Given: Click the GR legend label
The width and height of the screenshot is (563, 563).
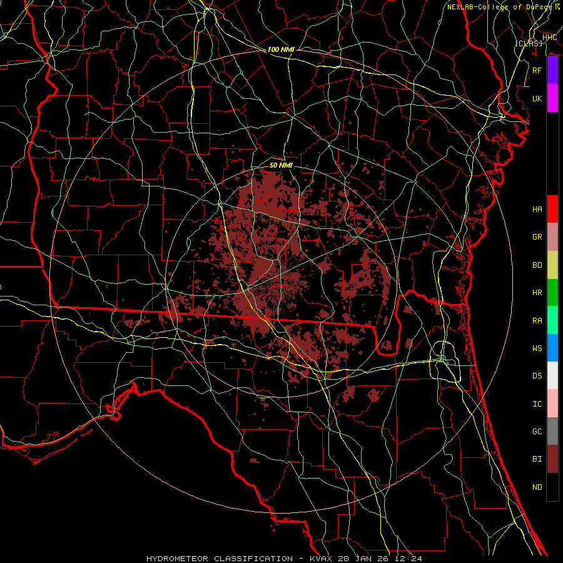Looking at the screenshot, I should click(x=537, y=236).
